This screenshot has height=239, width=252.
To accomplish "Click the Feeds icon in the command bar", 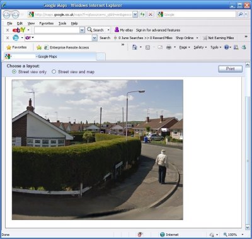I will 147,47.
